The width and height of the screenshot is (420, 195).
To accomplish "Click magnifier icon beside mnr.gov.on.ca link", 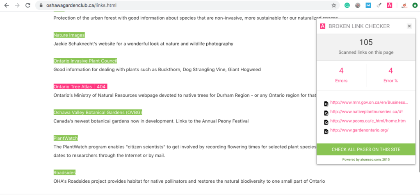I will point(326,104).
